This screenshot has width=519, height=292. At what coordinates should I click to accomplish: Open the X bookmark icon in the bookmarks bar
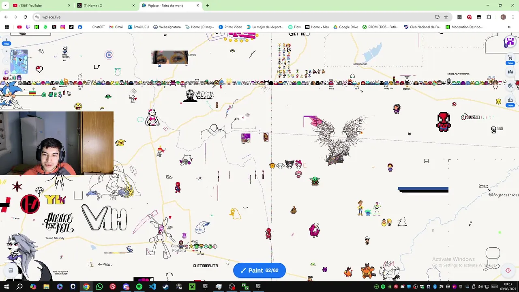tap(54, 27)
